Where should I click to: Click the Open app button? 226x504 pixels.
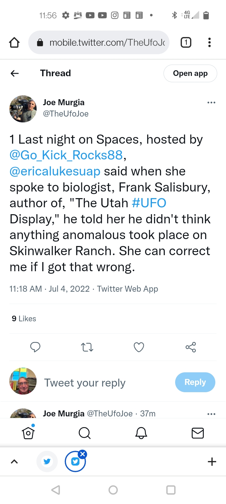coord(190,73)
